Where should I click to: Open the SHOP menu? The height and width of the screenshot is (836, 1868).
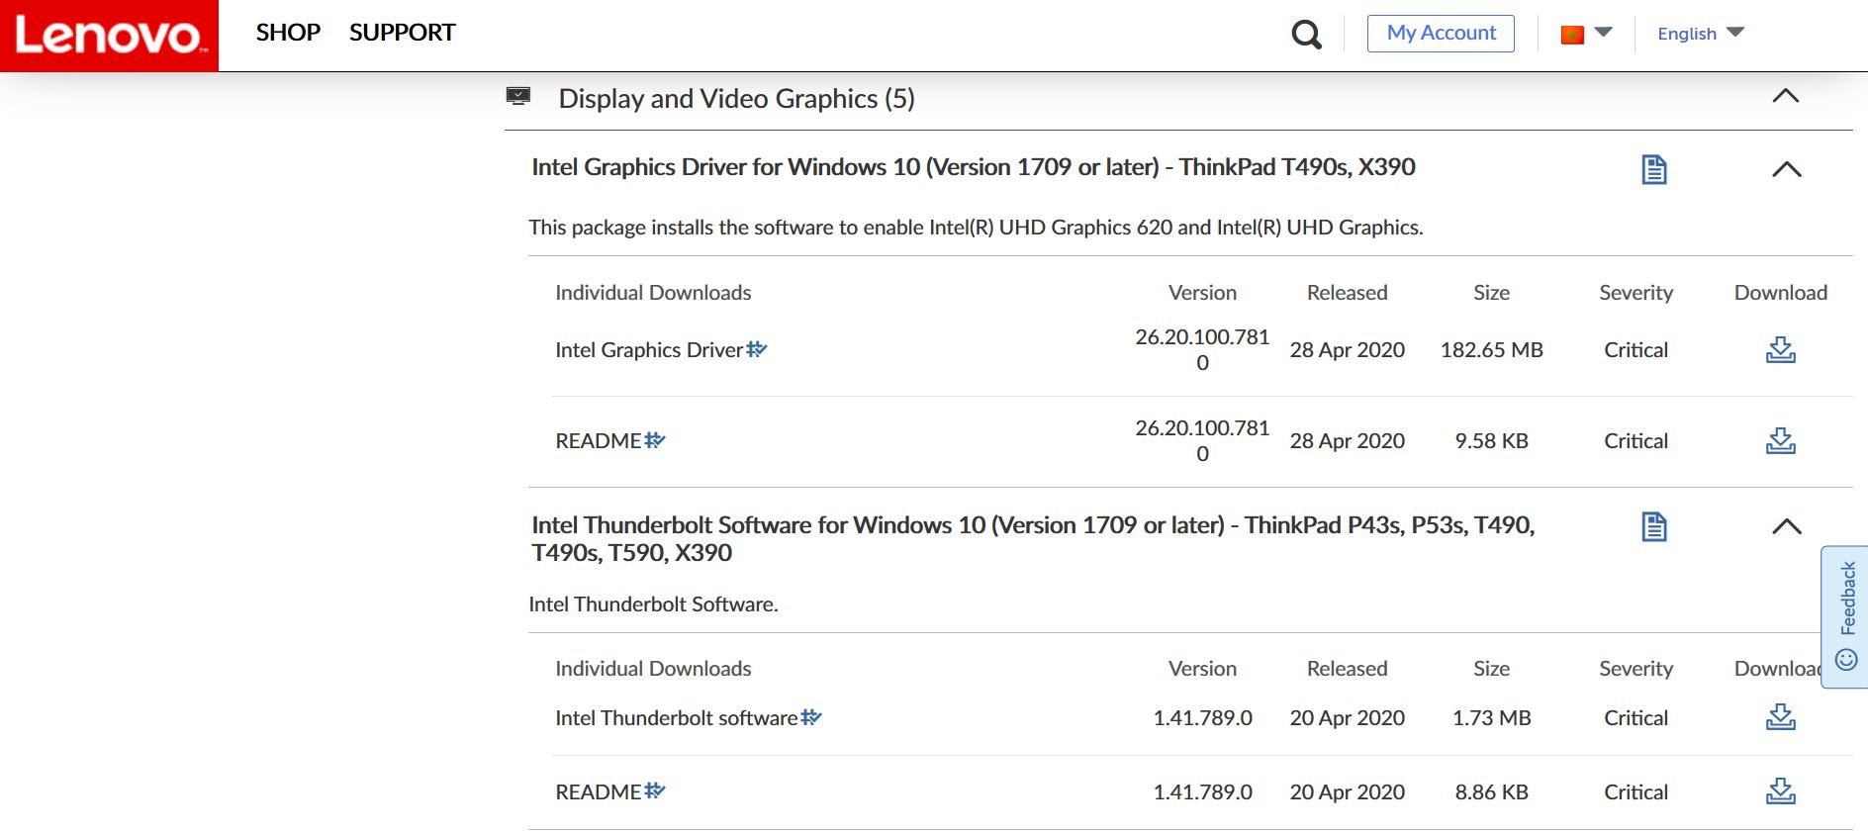point(288,33)
